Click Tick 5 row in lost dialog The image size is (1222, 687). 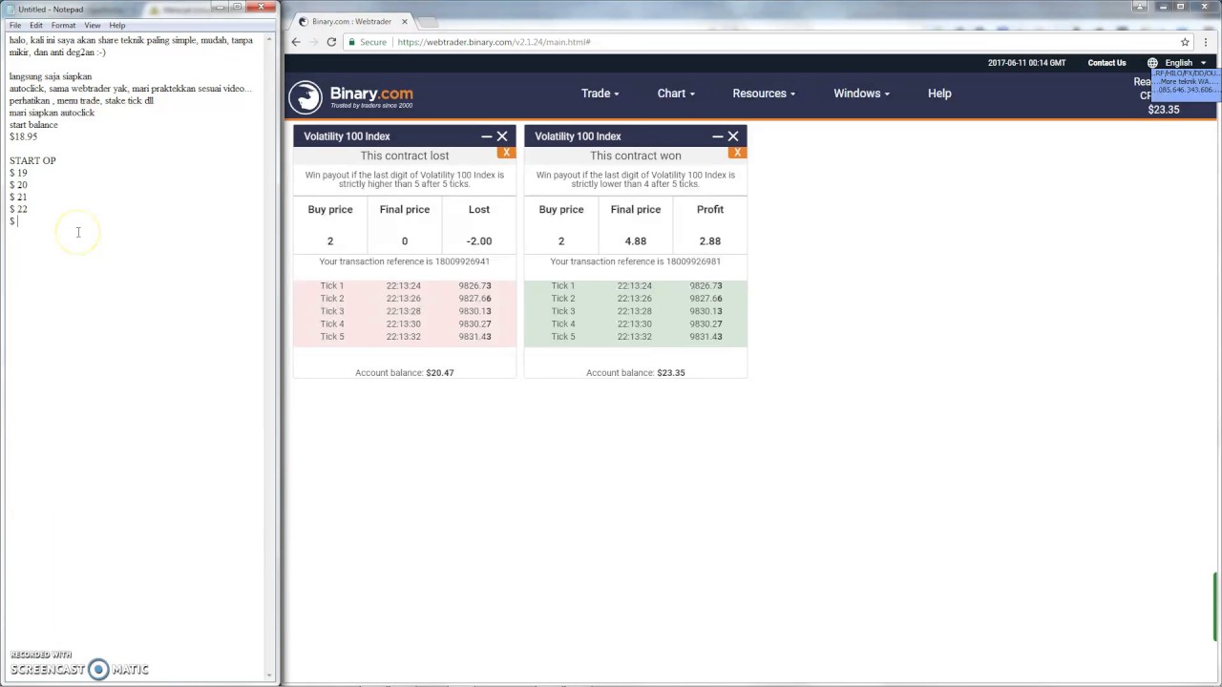pos(405,337)
